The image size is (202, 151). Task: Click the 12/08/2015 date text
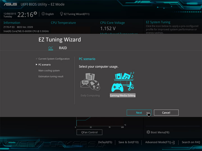pos(10,14)
